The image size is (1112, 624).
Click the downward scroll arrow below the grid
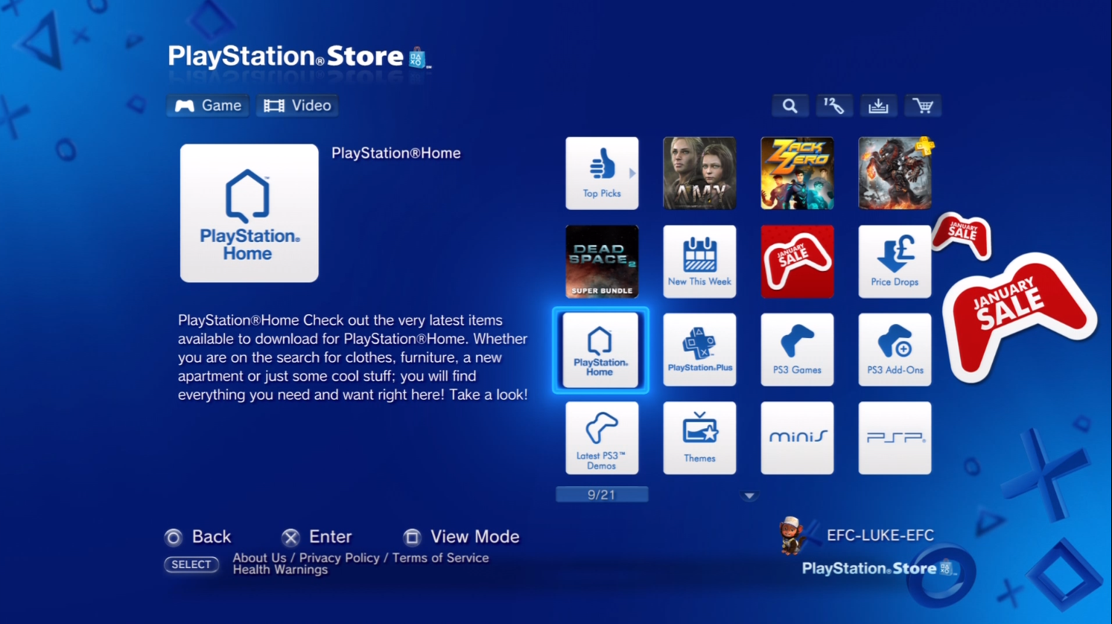pos(749,495)
